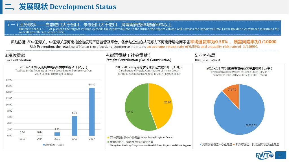Select the green Zhengzhou Xinzheng legend marker

click(108, 142)
